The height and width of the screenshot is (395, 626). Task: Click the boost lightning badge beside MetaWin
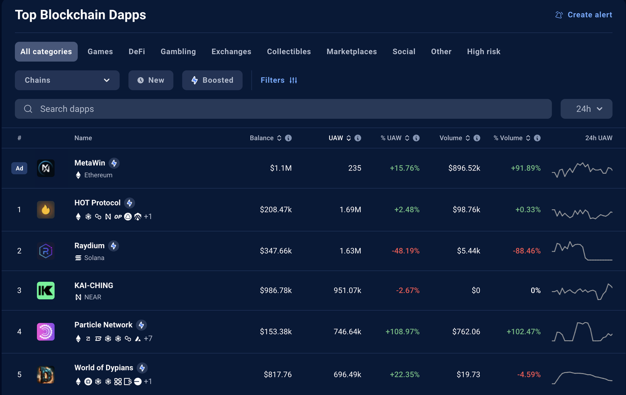[114, 163]
